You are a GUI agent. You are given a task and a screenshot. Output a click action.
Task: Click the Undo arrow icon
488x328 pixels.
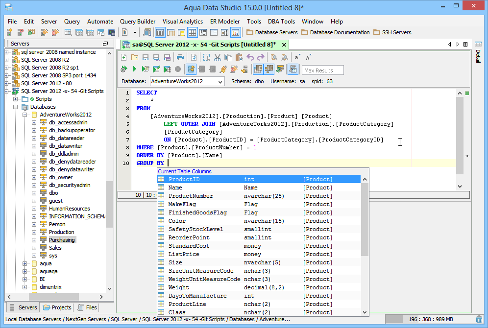click(x=250, y=57)
